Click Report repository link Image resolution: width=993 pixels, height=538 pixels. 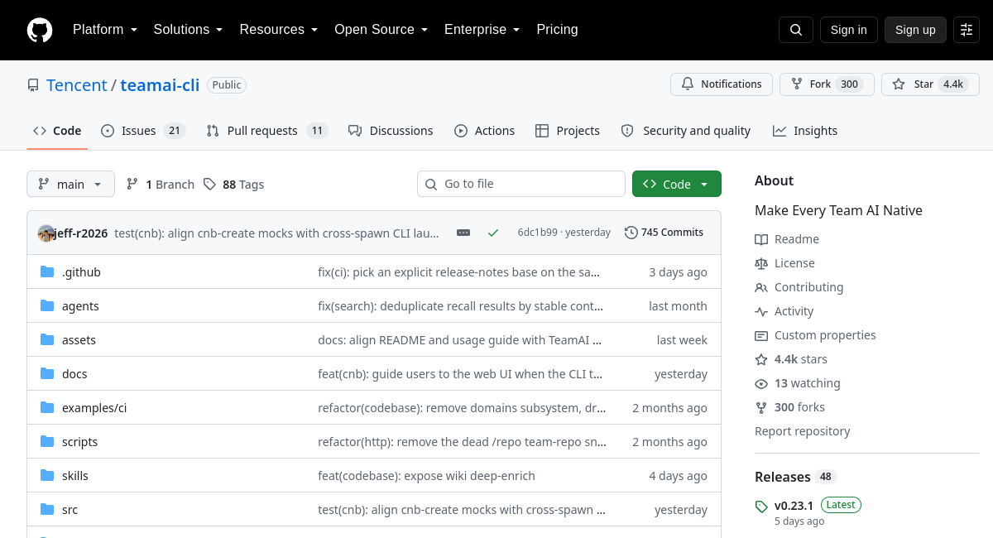click(803, 431)
